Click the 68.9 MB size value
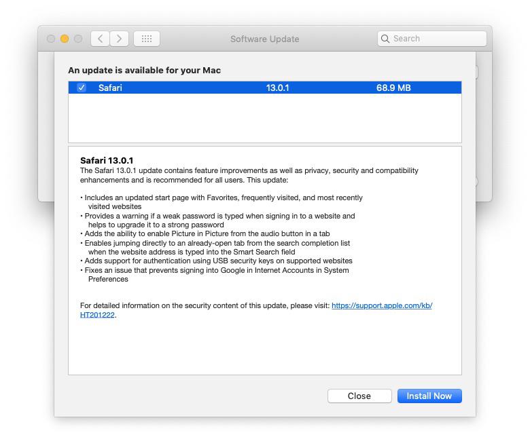Screen dimensions: 530x435 coord(393,88)
